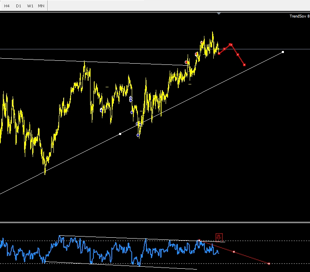
Task: Select middle anchor of red indicator trendline
Action: 234,252
